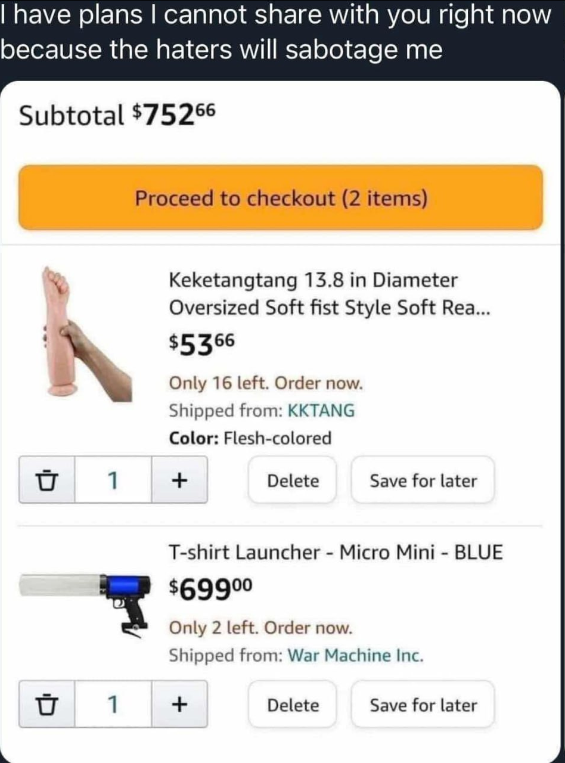Open the KKTANG seller link
This screenshot has width=565, height=763.
pyautogui.click(x=321, y=411)
